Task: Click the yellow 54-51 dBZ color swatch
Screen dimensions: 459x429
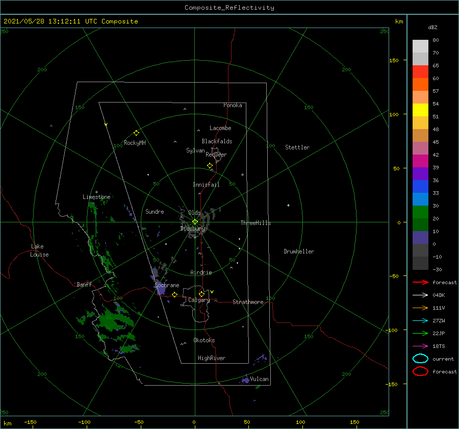Action: click(420, 110)
